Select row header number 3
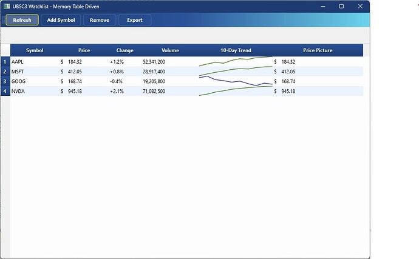Screen dimensions: 419x259 [x=5, y=81]
